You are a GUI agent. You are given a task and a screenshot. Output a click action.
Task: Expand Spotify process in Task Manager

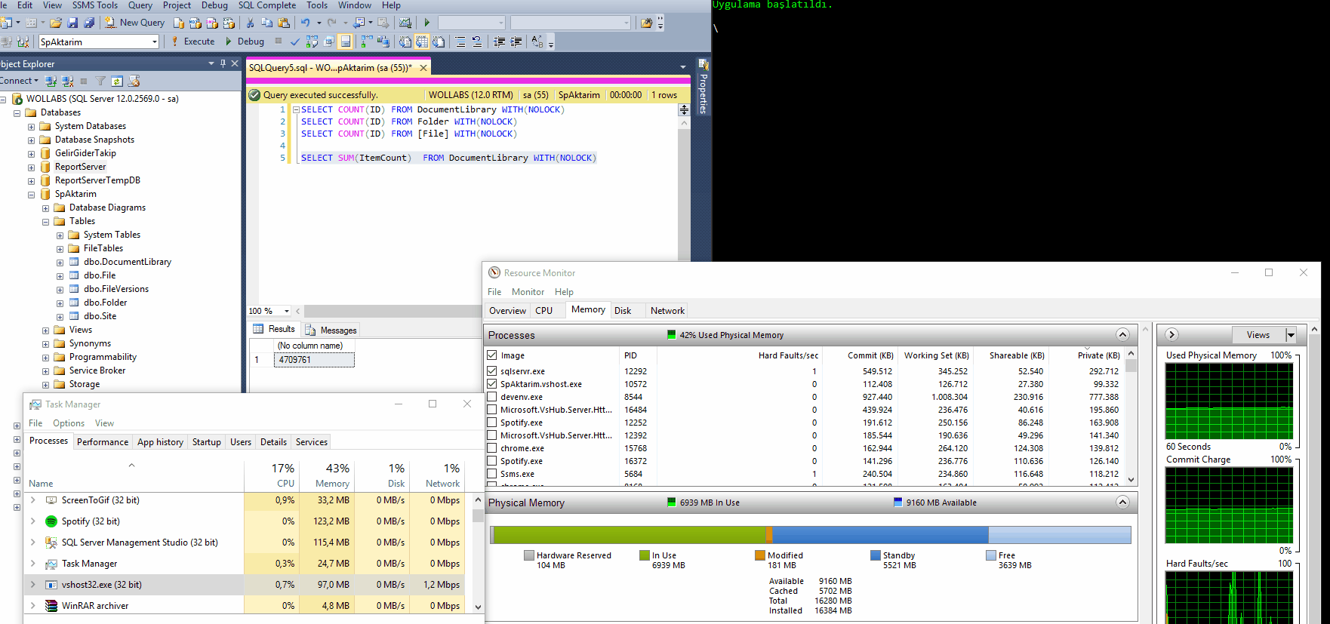(x=33, y=521)
